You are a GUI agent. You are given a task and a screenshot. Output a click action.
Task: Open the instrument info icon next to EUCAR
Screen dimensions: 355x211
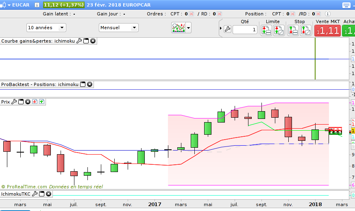click(x=37, y=5)
